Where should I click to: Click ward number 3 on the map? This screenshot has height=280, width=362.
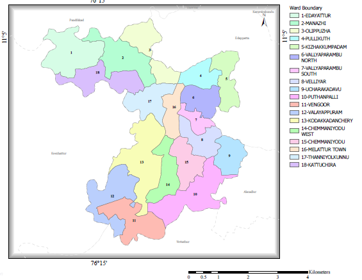149,50
